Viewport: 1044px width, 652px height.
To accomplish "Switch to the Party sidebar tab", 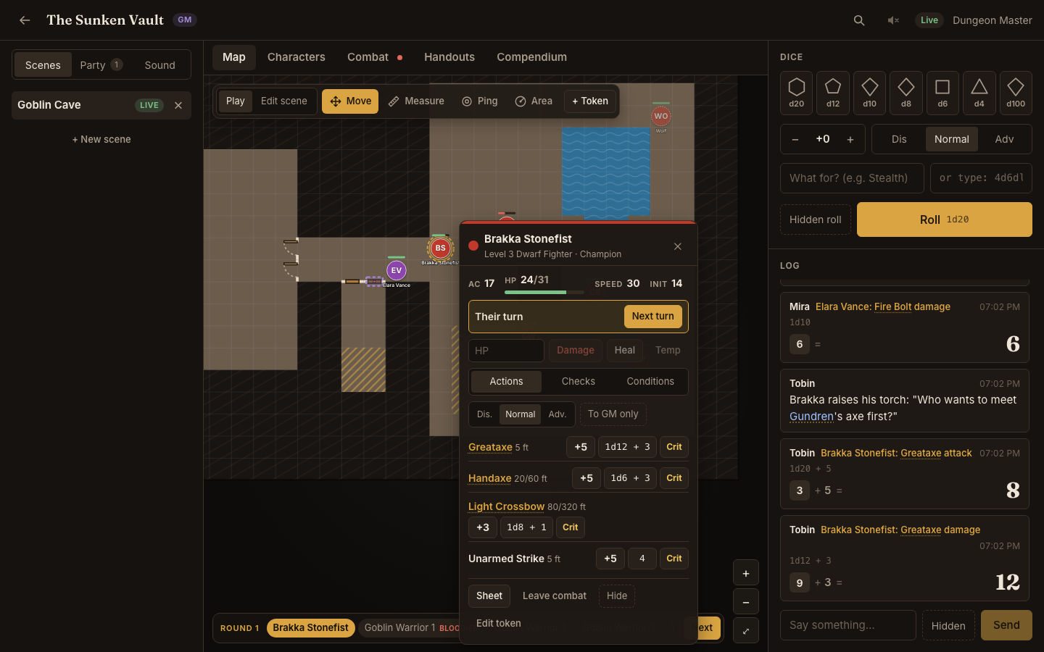I will tap(101, 65).
